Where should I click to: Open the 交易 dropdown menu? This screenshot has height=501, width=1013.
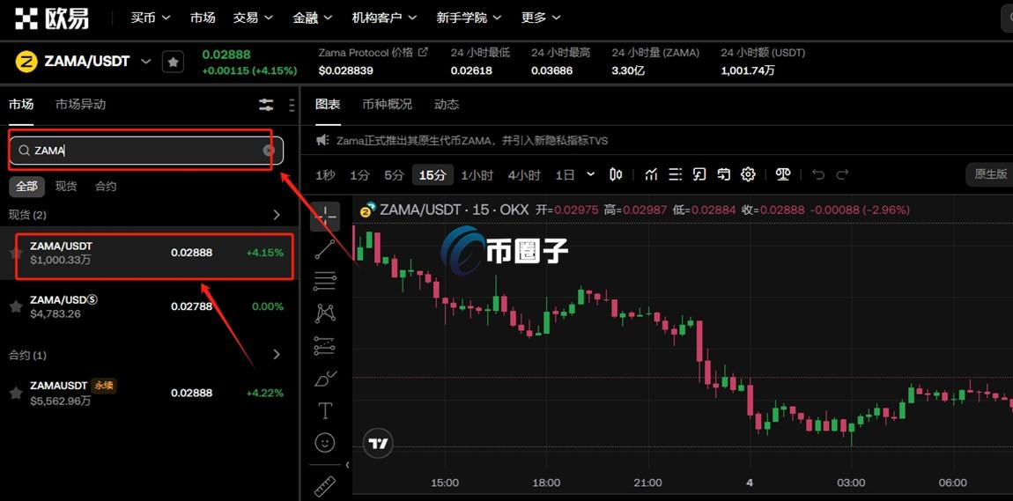pyautogui.click(x=253, y=18)
